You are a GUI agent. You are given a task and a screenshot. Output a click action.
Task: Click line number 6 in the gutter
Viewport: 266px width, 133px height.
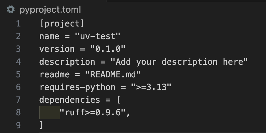(18, 87)
